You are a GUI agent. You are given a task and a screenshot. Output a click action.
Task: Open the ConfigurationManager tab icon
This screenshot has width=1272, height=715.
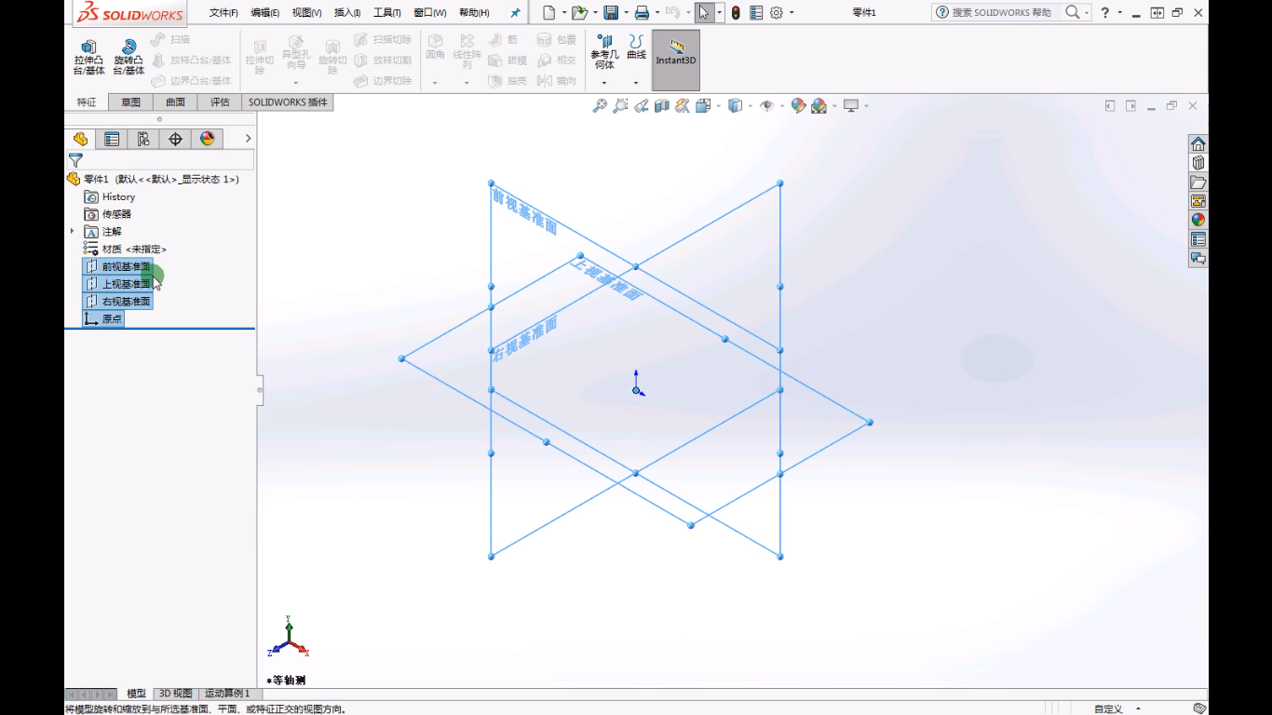143,139
